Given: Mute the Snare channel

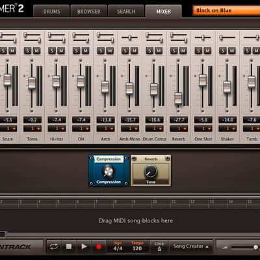Looking at the screenshot, I should pos(12,51).
